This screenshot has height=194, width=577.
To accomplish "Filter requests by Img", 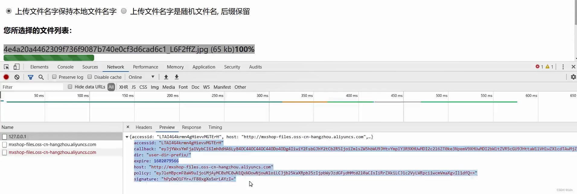I will click(155, 87).
